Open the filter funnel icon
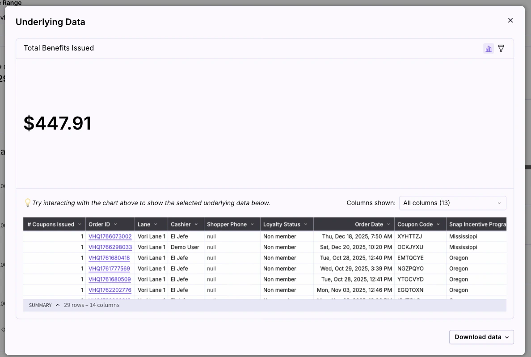The image size is (531, 357). pyautogui.click(x=501, y=48)
